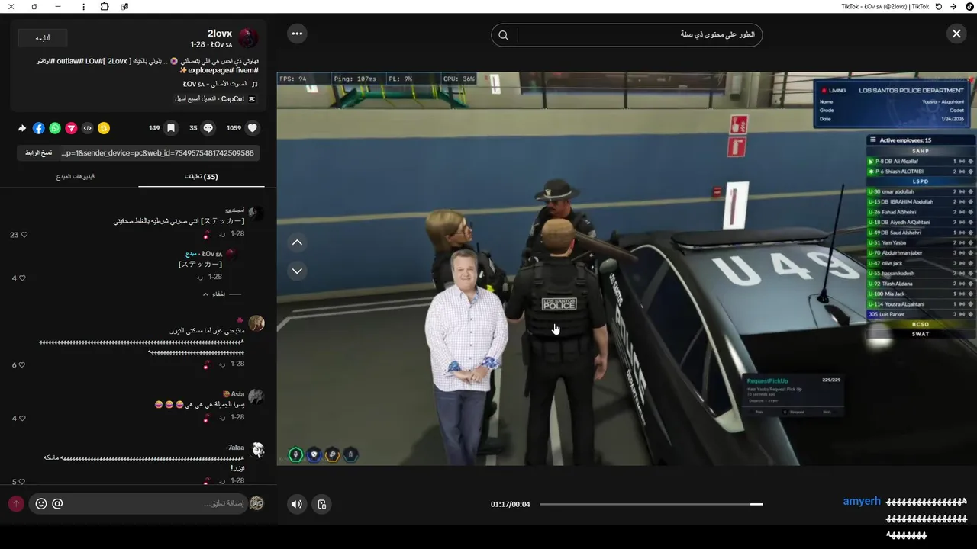Open the floating mini player icon
The image size is (977, 549).
[322, 504]
